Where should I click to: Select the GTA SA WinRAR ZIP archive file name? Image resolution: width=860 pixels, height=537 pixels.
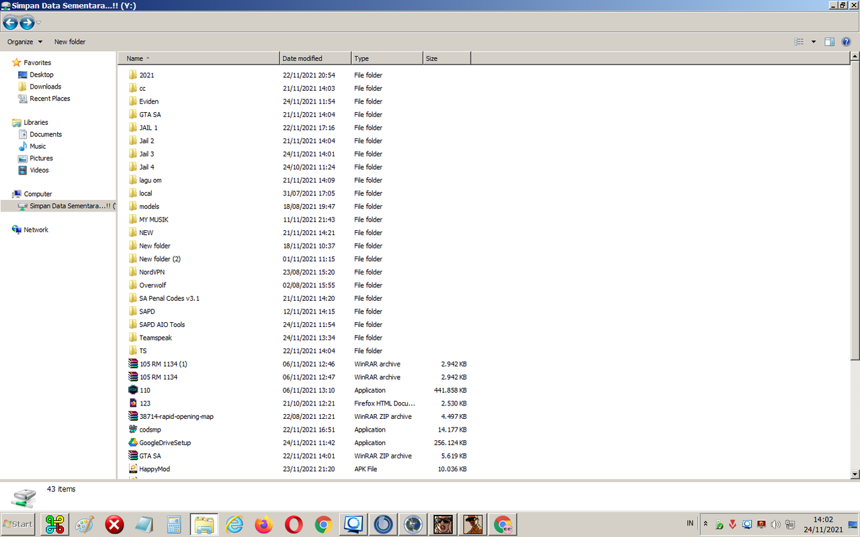[150, 456]
